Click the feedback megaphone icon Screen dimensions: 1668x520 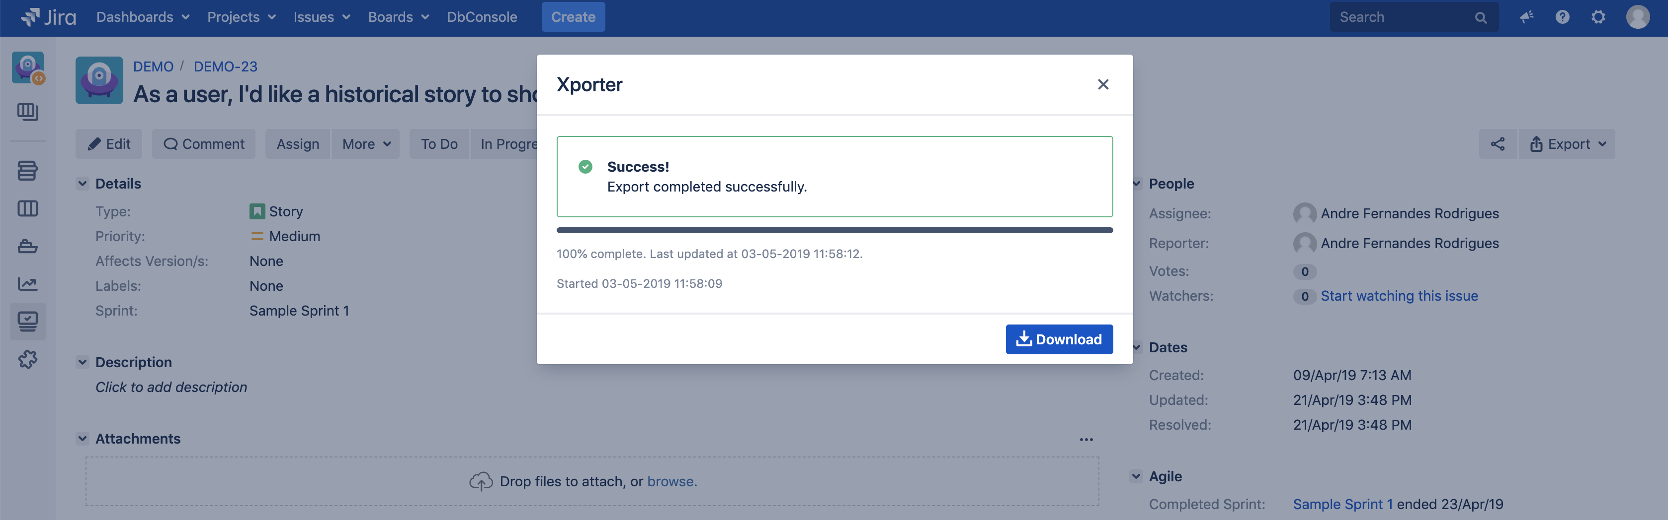click(x=1526, y=17)
